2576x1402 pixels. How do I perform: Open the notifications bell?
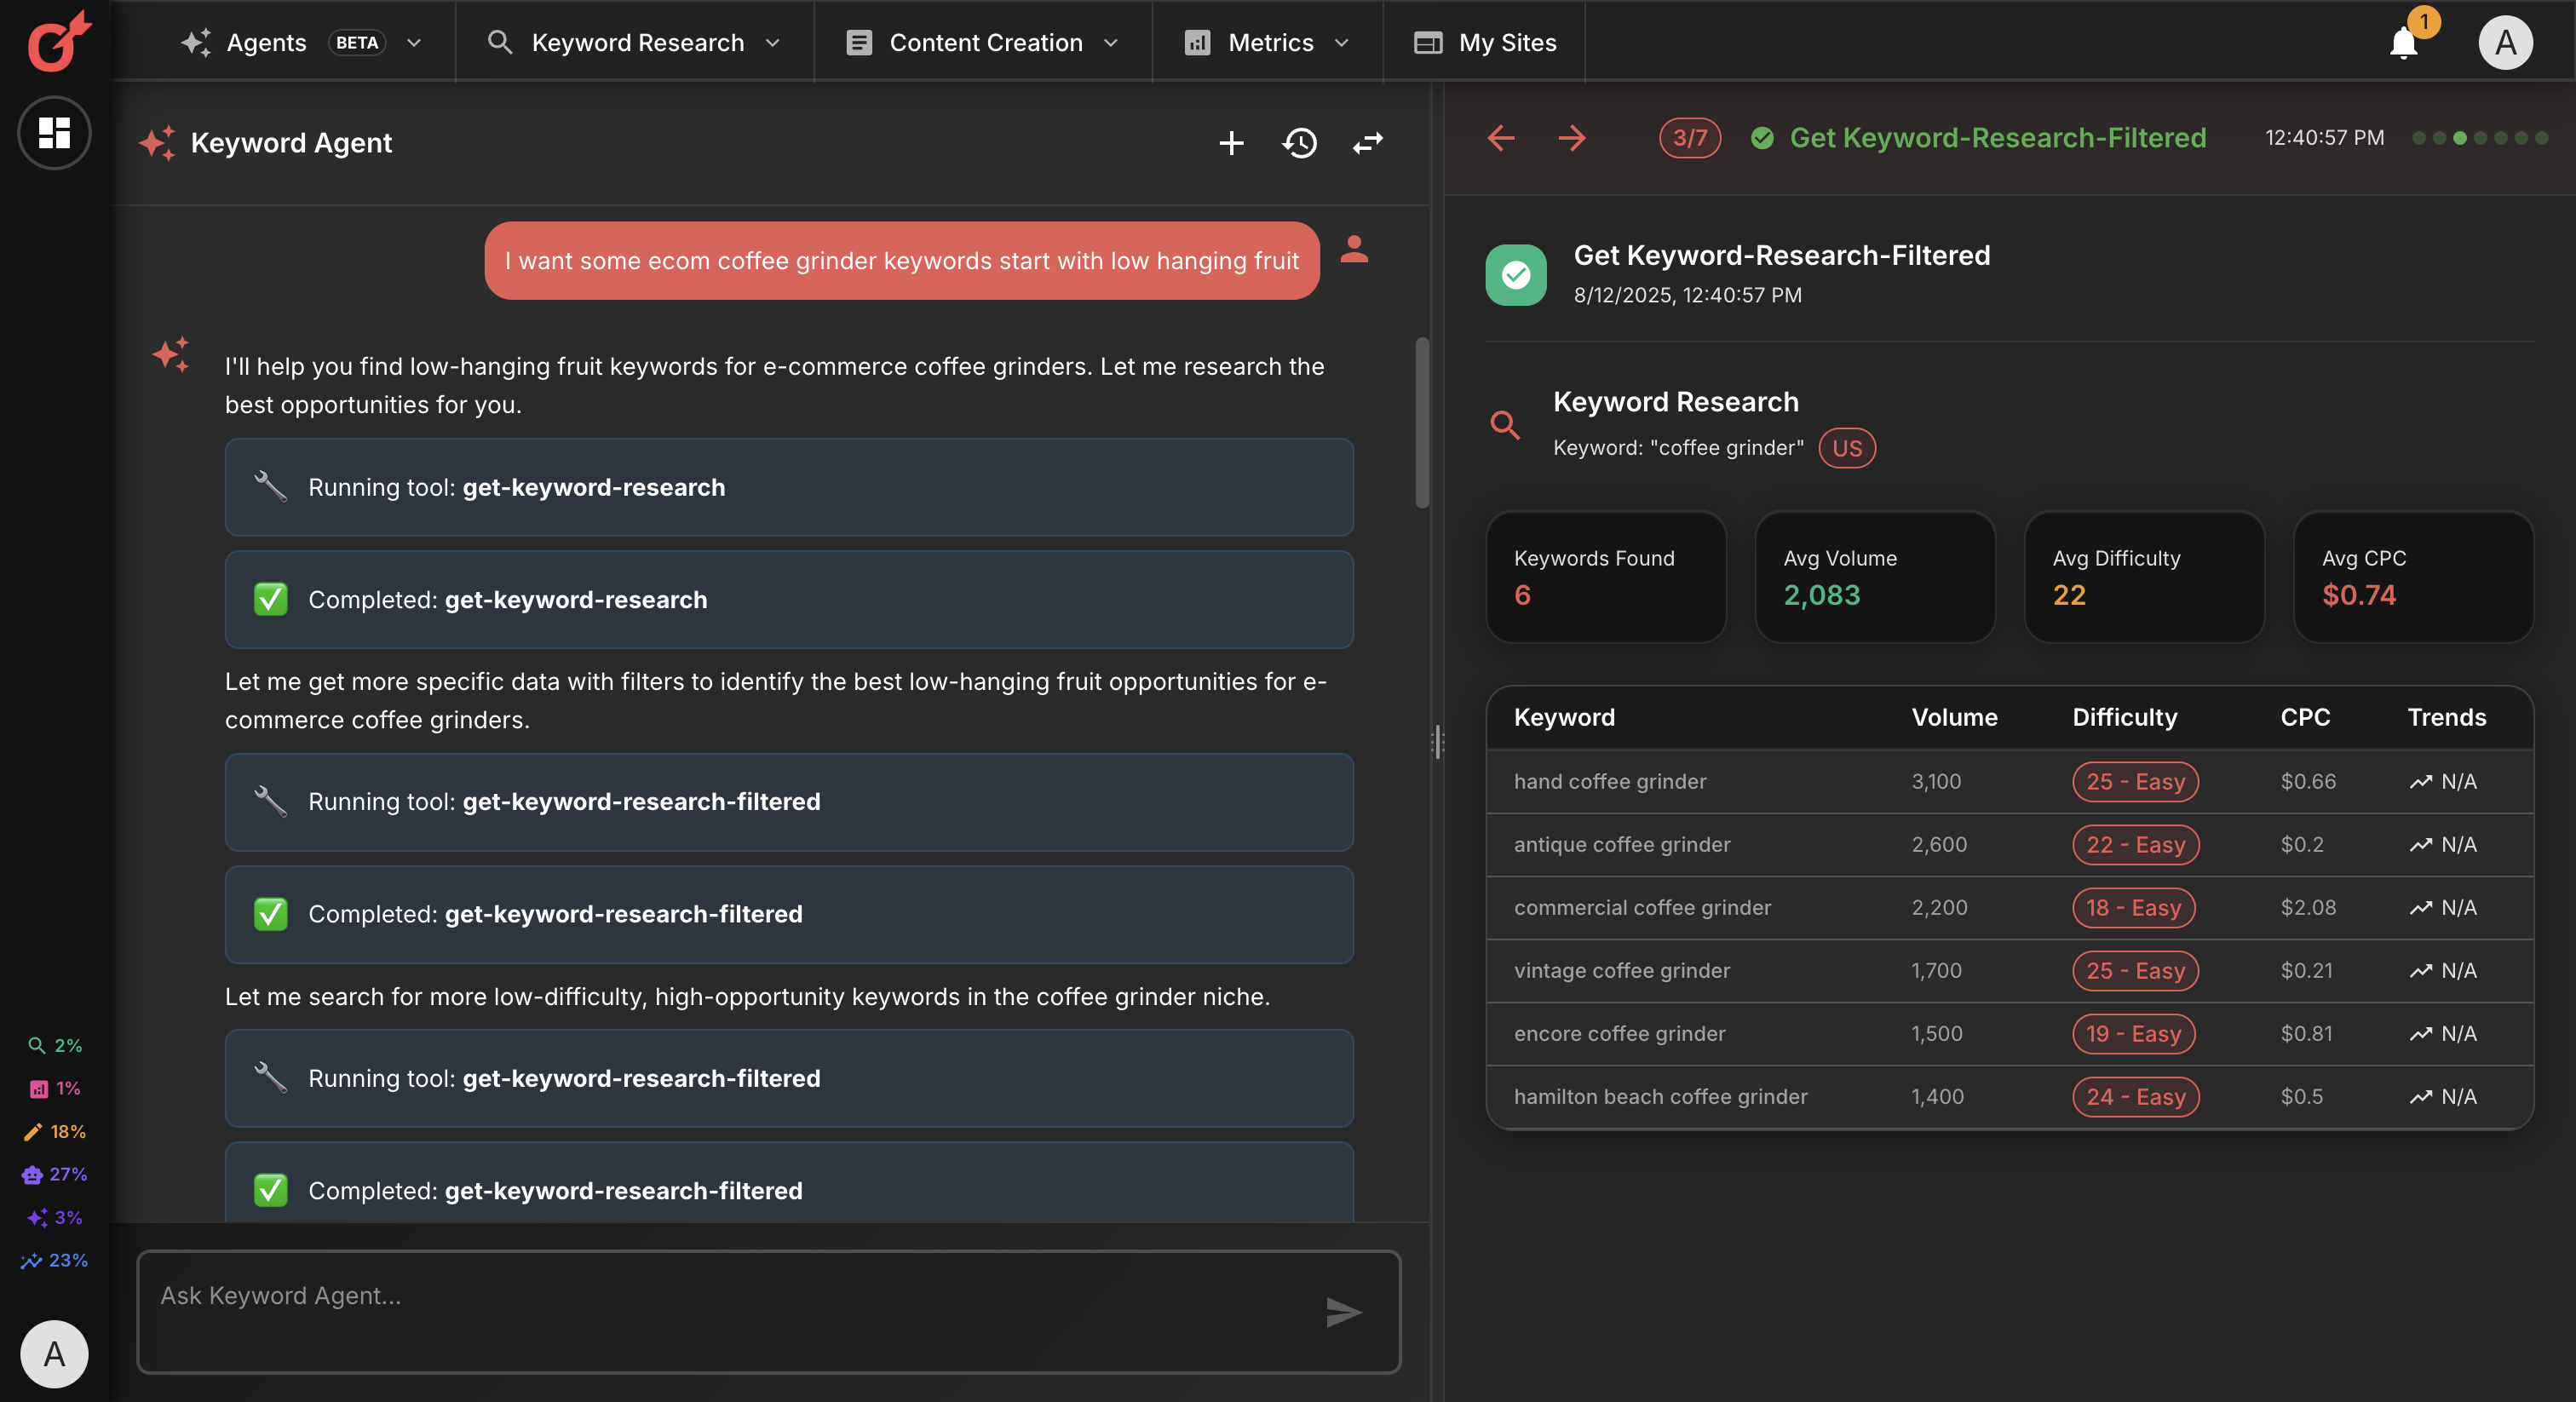[2403, 43]
